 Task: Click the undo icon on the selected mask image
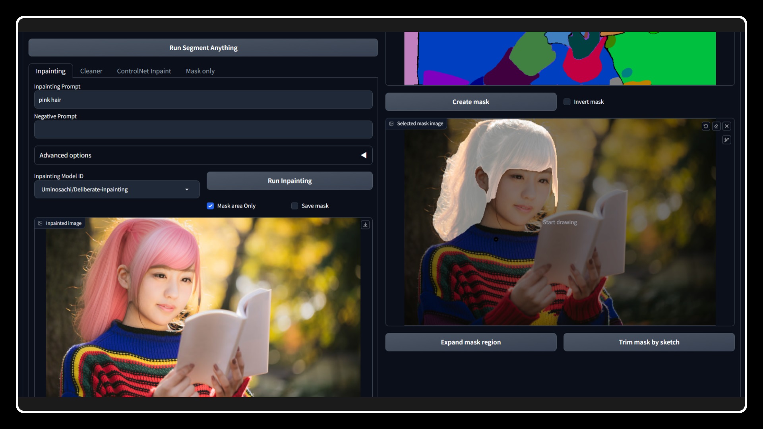[706, 126]
